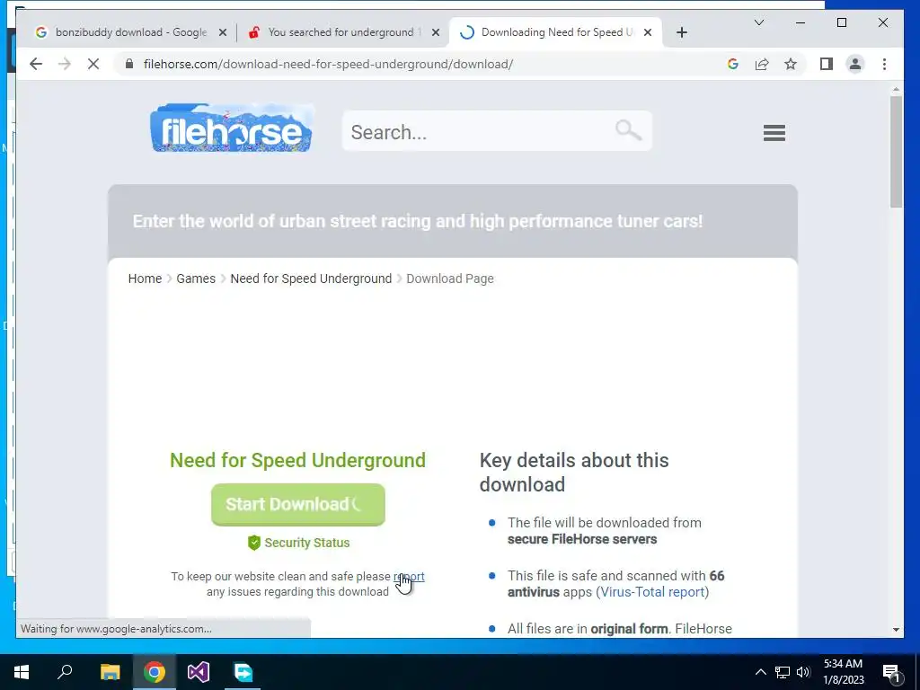Go back to the previous page
Image resolution: width=920 pixels, height=690 pixels.
click(x=36, y=64)
